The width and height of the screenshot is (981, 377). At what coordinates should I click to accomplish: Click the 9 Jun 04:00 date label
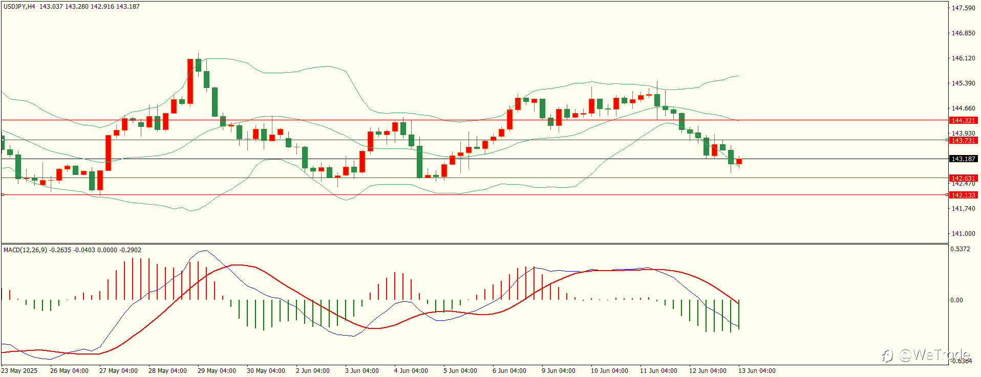click(558, 371)
